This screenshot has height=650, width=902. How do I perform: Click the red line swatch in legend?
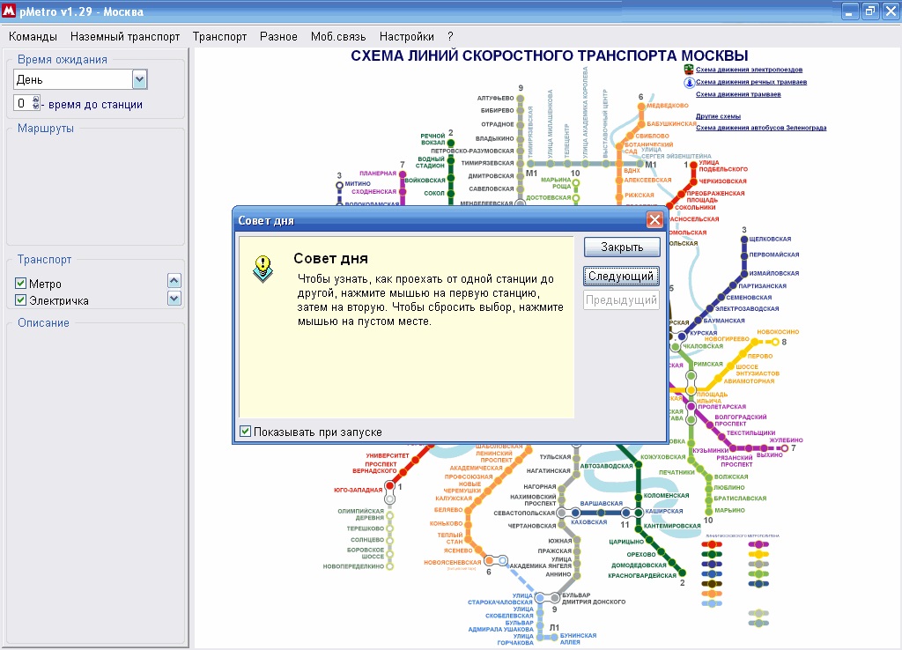[x=711, y=544]
